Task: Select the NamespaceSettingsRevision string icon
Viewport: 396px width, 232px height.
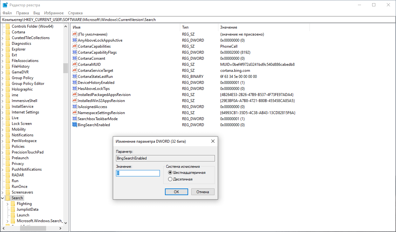Action: pyautogui.click(x=75, y=113)
